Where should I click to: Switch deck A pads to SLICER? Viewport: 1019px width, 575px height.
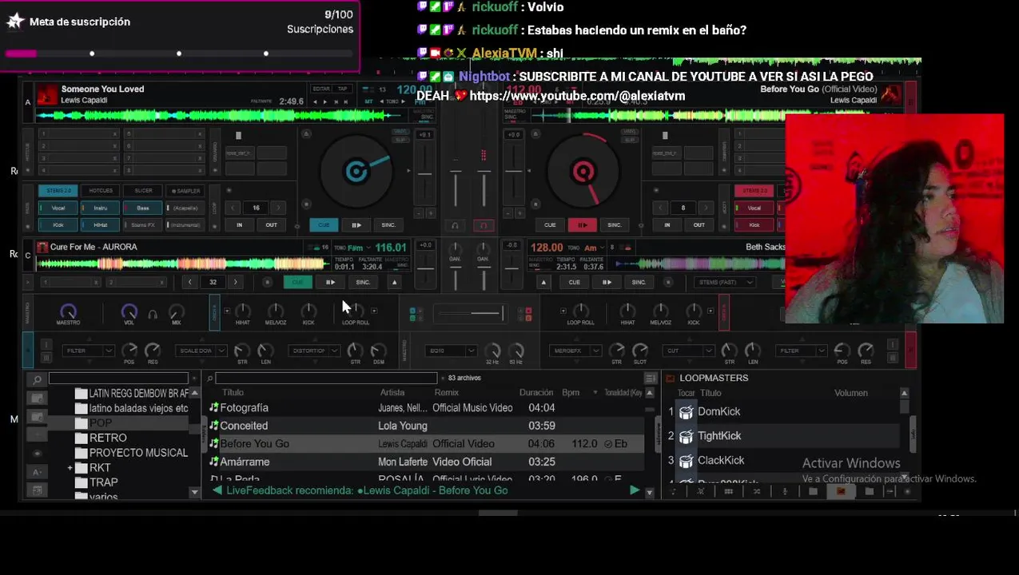(143, 191)
